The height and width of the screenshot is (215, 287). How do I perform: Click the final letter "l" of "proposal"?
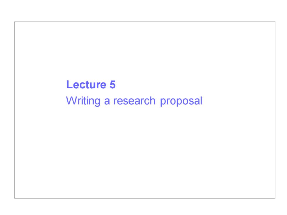201,100
